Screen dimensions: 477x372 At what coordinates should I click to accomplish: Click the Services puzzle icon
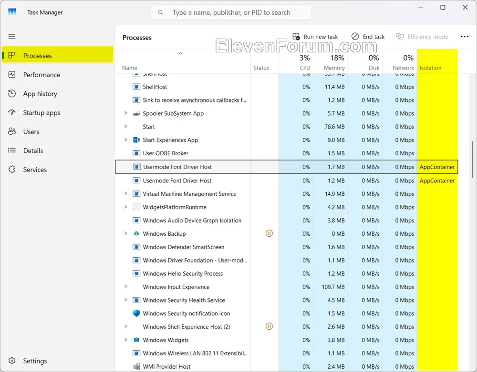[x=12, y=170]
